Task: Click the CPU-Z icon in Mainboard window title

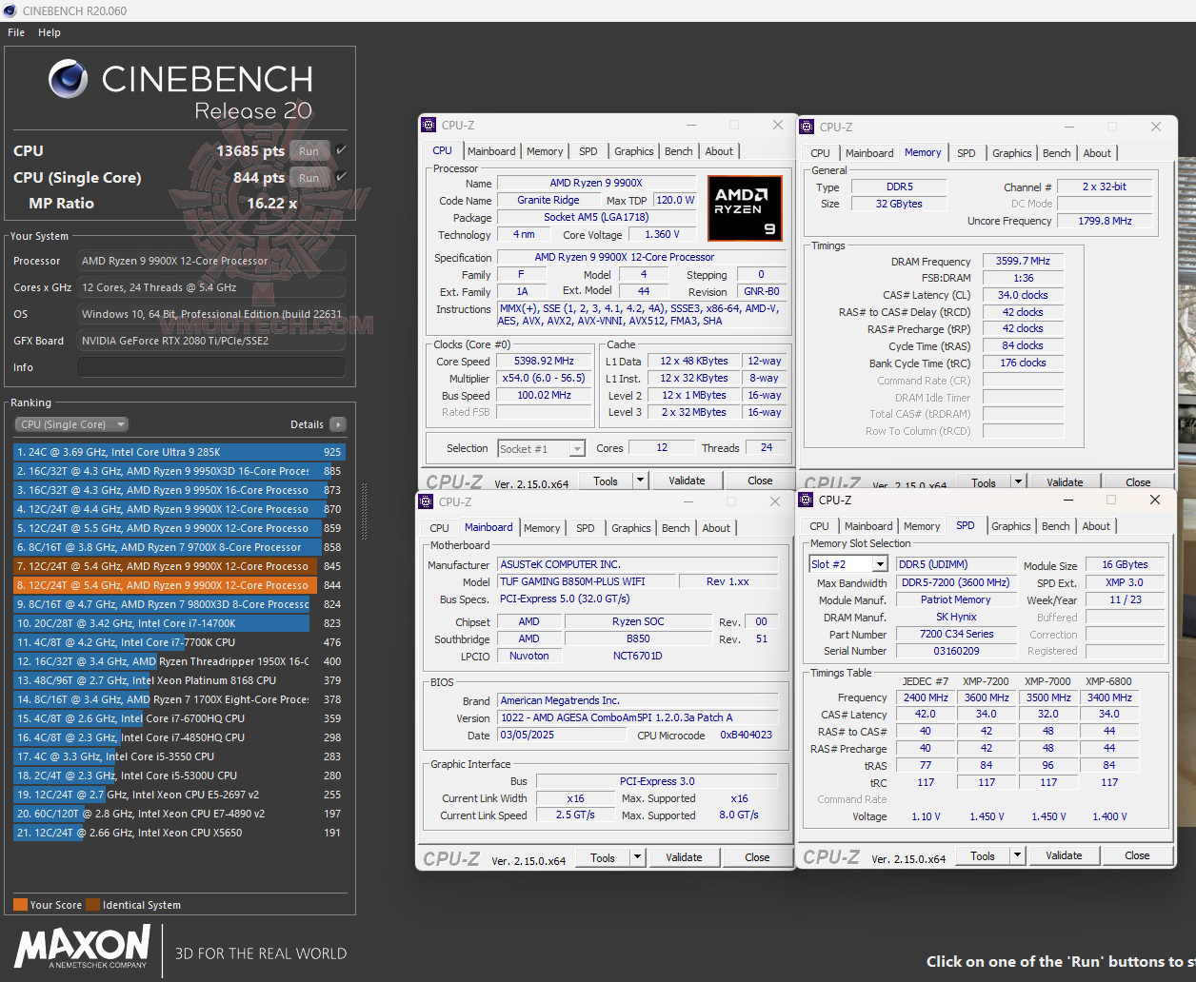Action: tap(427, 501)
